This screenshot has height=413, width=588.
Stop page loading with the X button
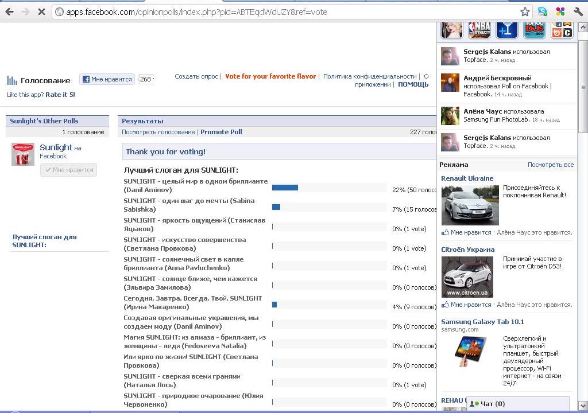click(41, 11)
